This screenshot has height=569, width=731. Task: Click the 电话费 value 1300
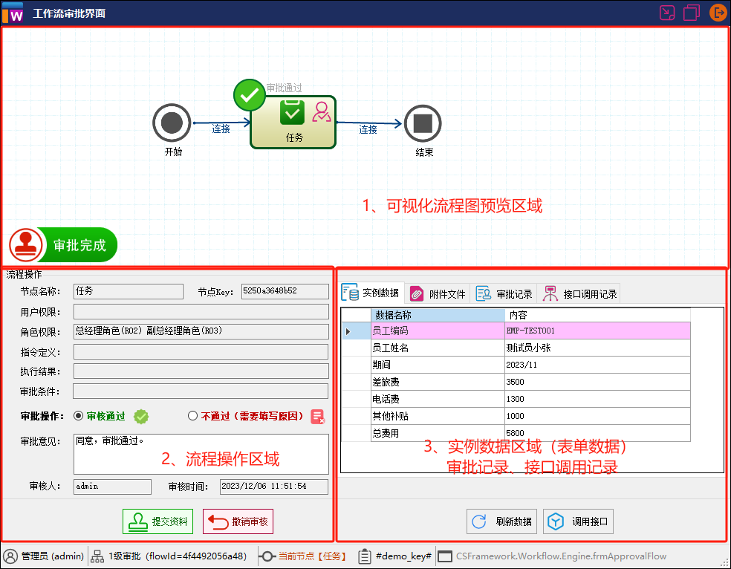pyautogui.click(x=598, y=399)
